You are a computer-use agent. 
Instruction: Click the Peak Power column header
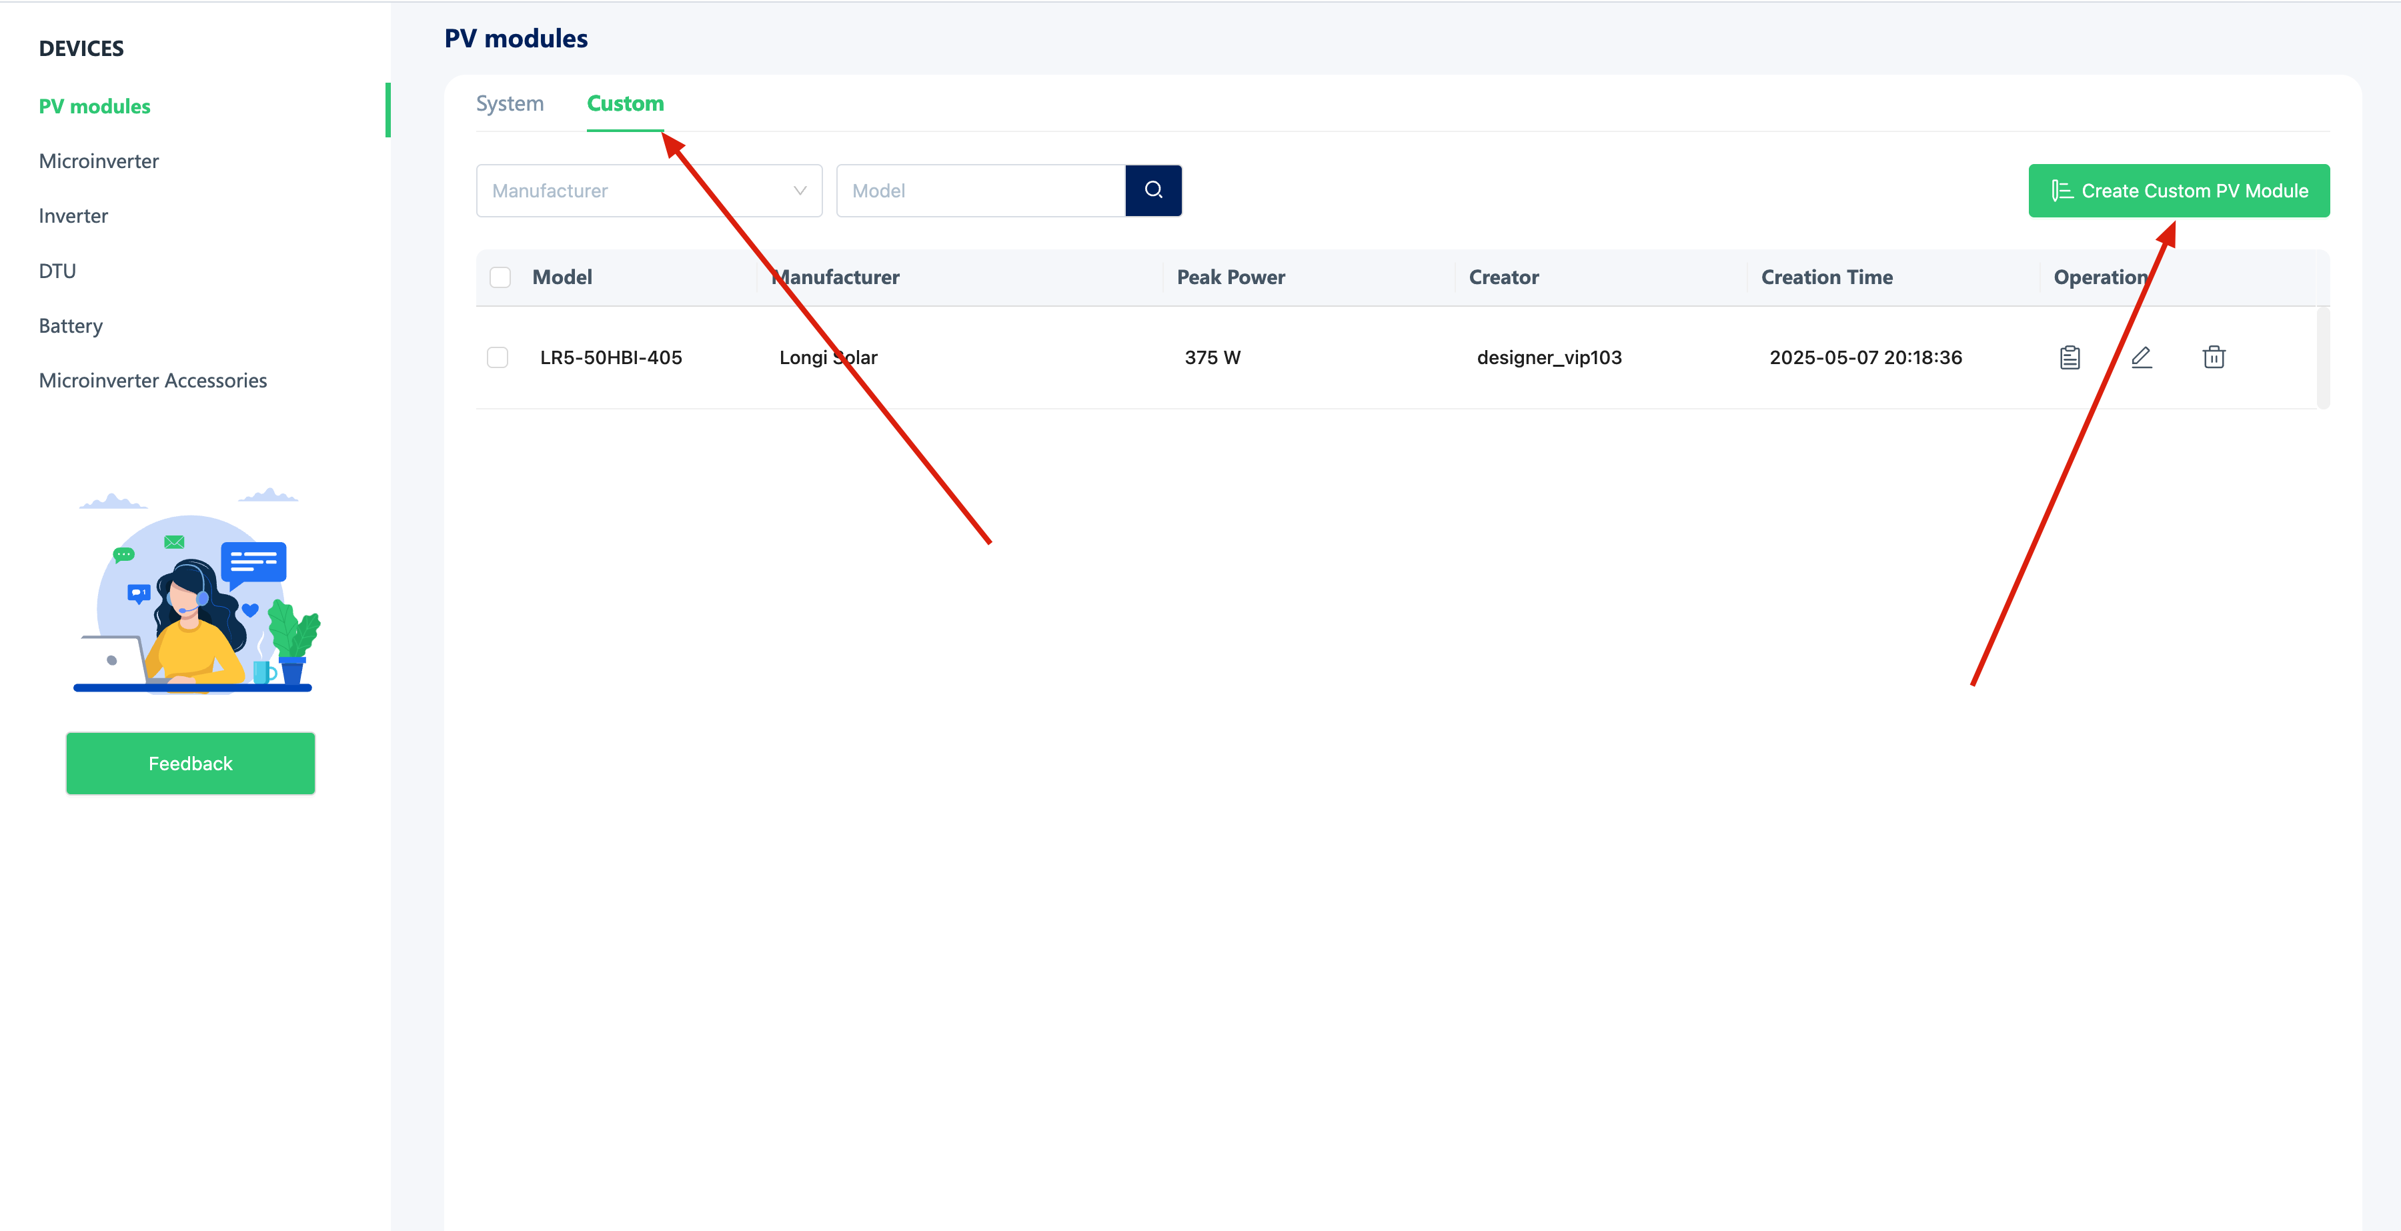pyautogui.click(x=1231, y=277)
